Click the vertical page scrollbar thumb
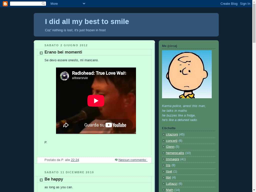256x192 pixels. pos(254,23)
